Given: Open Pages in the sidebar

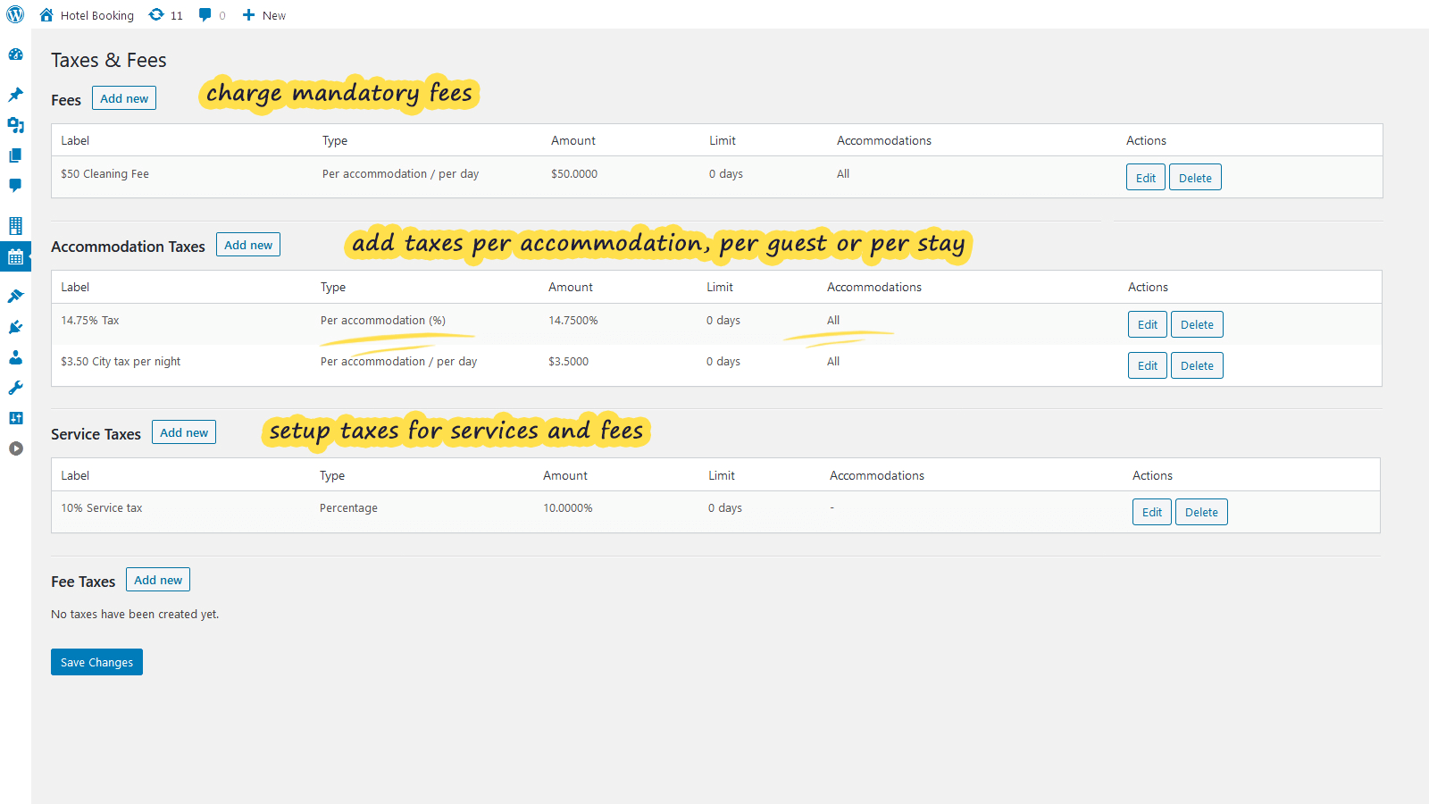Looking at the screenshot, I should tap(15, 155).
